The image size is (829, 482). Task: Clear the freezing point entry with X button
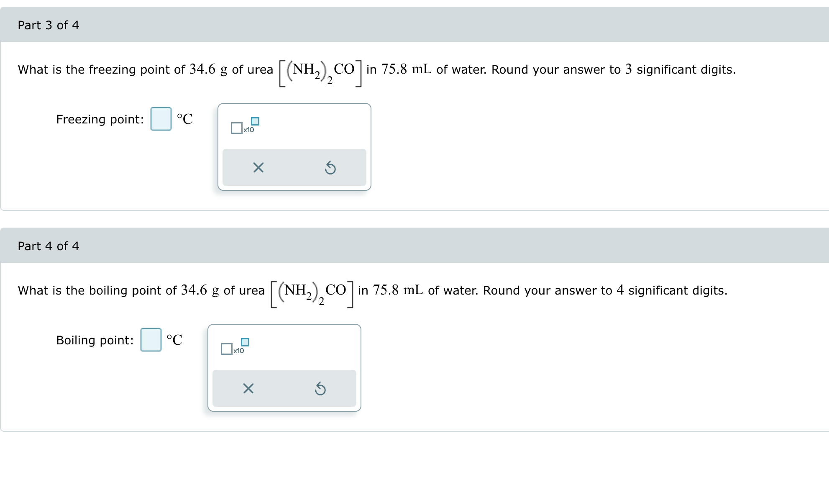258,167
